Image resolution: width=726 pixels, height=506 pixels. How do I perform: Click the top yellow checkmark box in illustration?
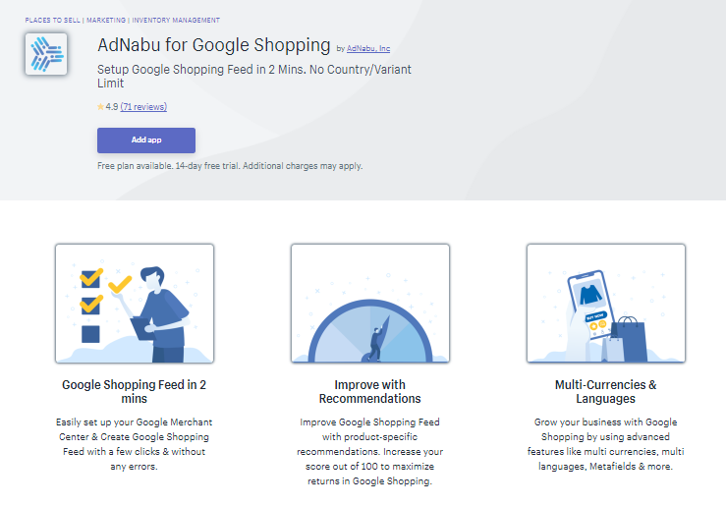click(x=90, y=279)
